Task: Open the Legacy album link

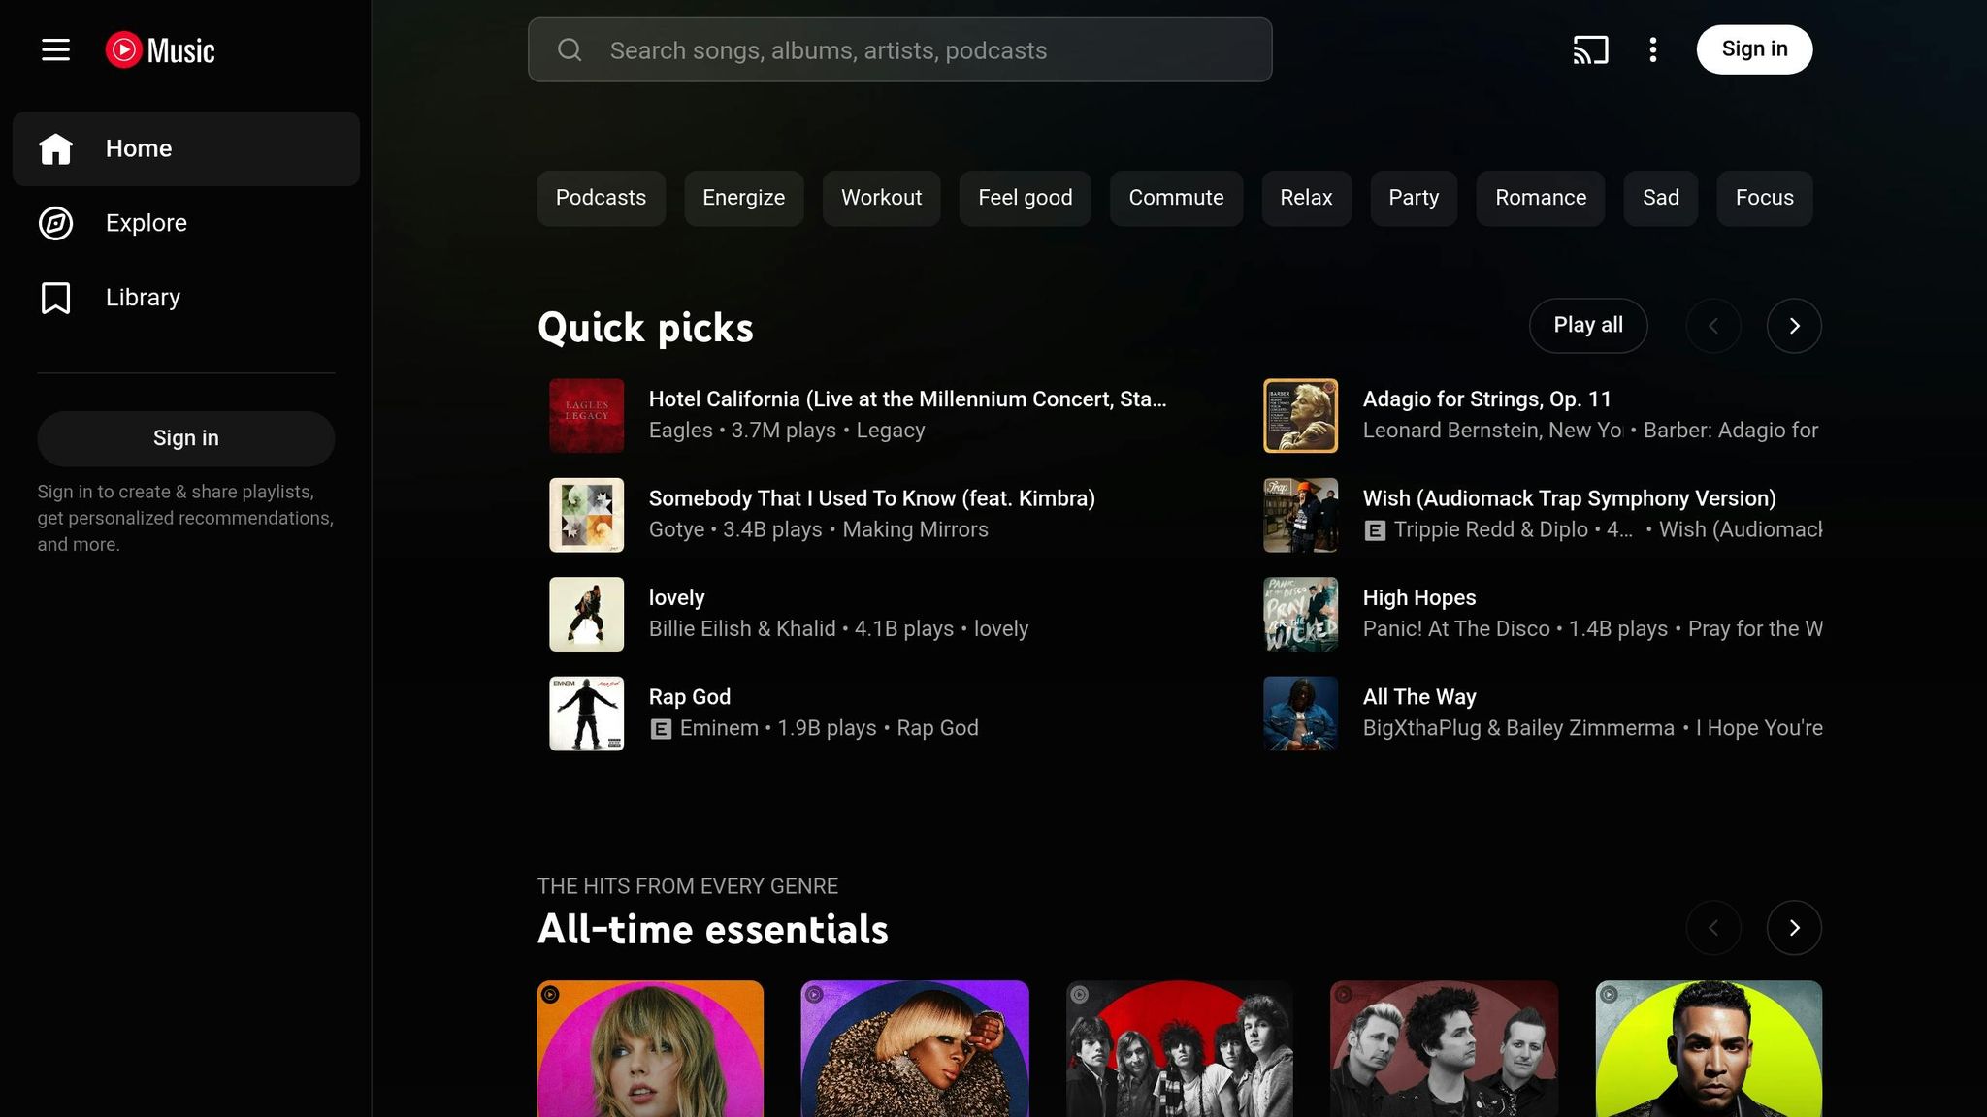Action: coord(890,431)
